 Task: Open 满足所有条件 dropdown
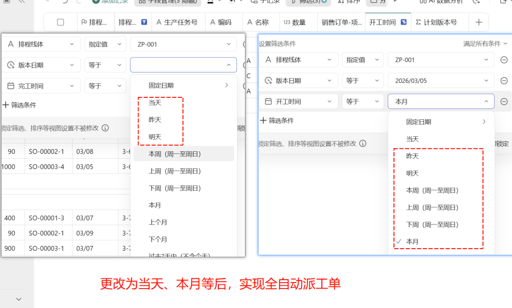[485, 43]
